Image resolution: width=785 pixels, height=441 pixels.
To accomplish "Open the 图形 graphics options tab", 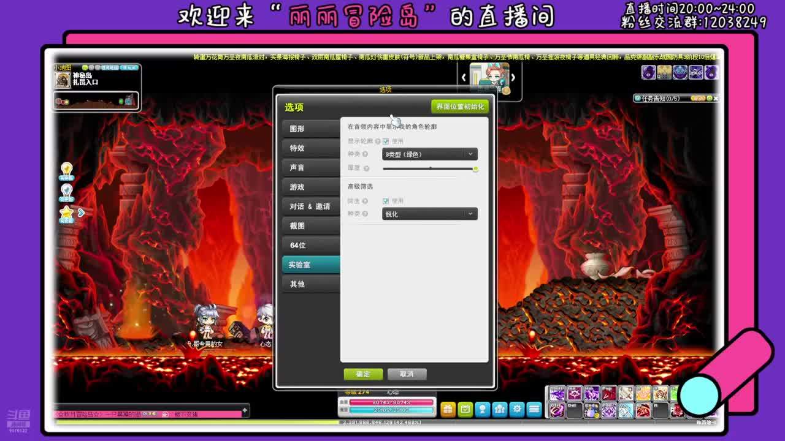I will (311, 129).
